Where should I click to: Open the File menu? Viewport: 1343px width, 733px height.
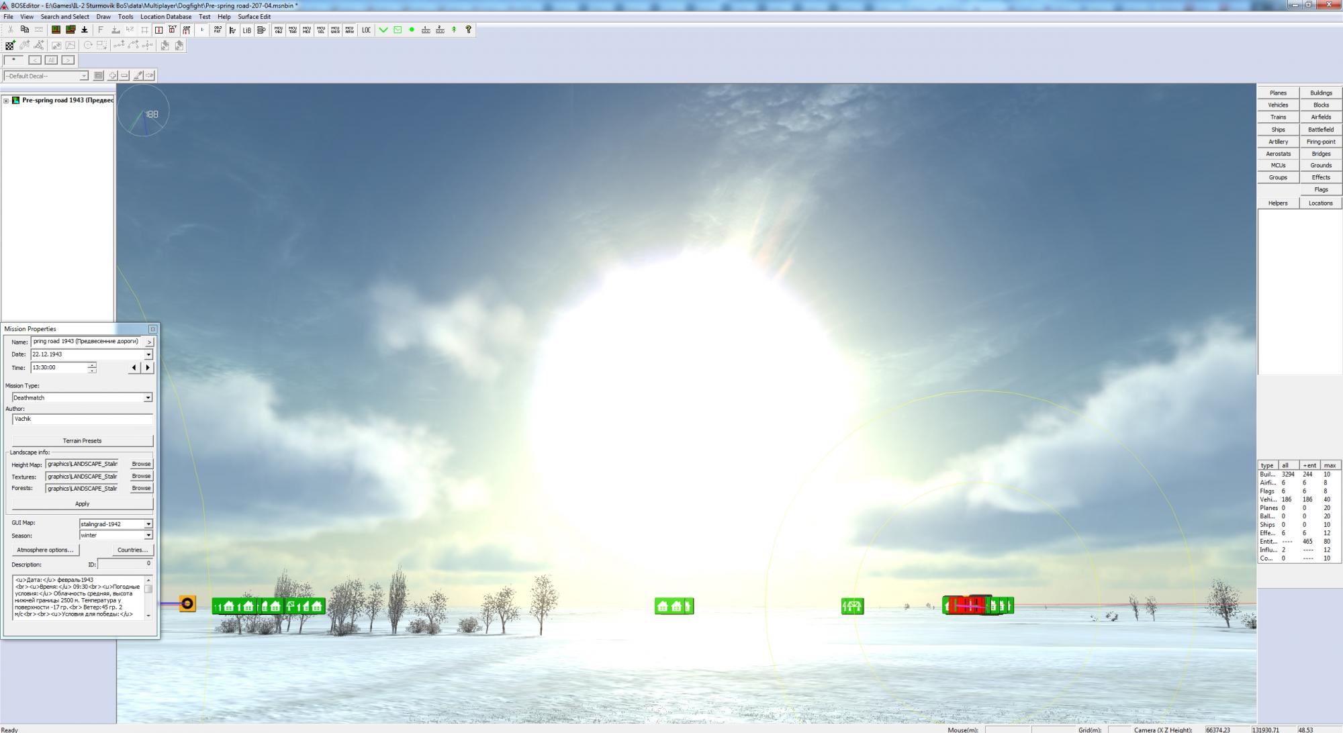(8, 17)
